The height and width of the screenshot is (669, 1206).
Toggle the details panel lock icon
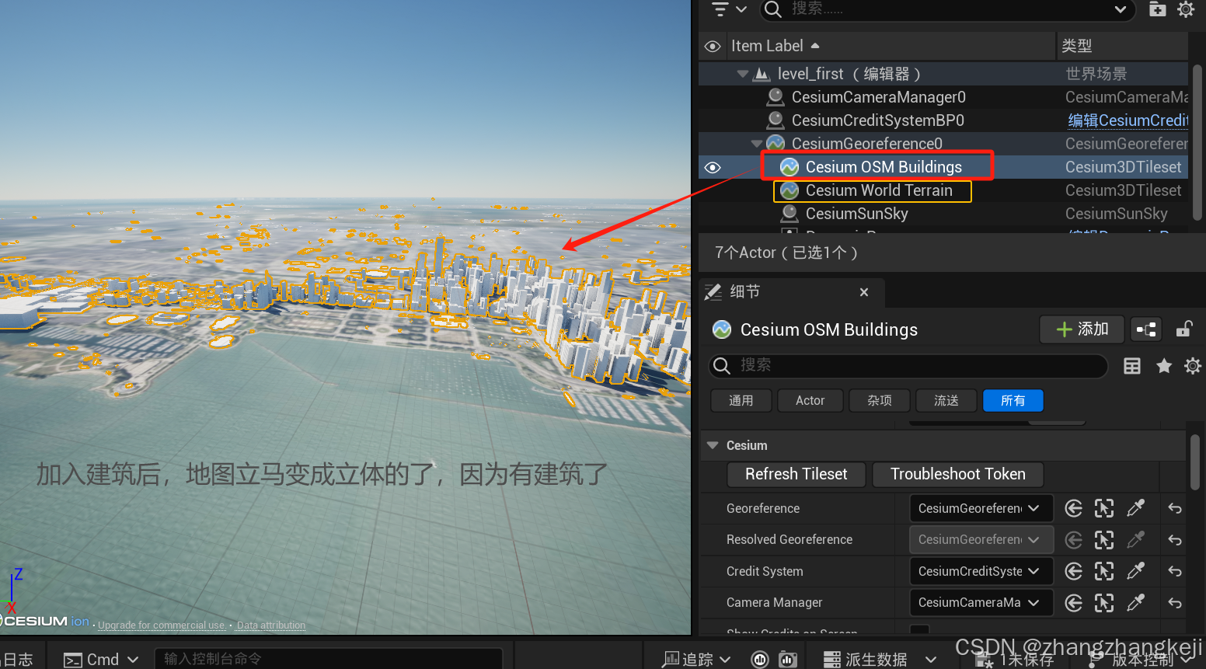(x=1183, y=329)
